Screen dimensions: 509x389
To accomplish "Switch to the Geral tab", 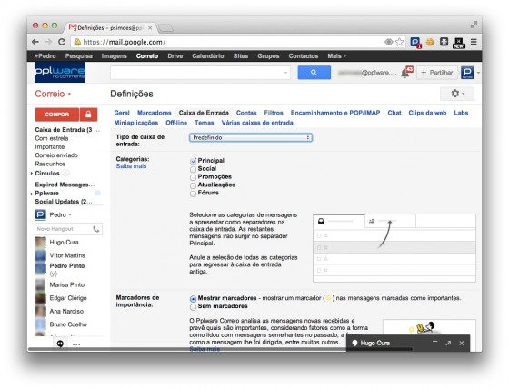I will coord(122,113).
